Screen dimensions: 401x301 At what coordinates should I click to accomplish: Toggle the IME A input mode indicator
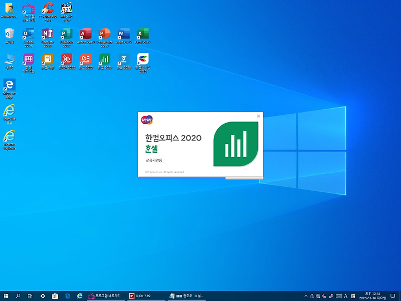click(346, 296)
